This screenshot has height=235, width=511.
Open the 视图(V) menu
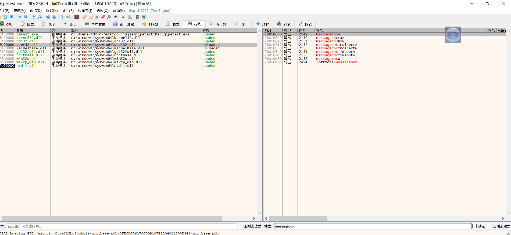(20, 10)
